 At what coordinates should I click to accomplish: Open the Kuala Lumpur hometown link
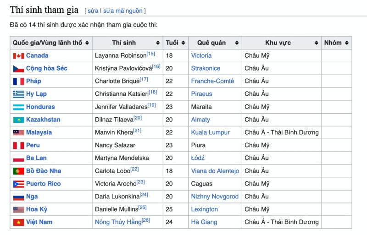pyautogui.click(x=210, y=132)
